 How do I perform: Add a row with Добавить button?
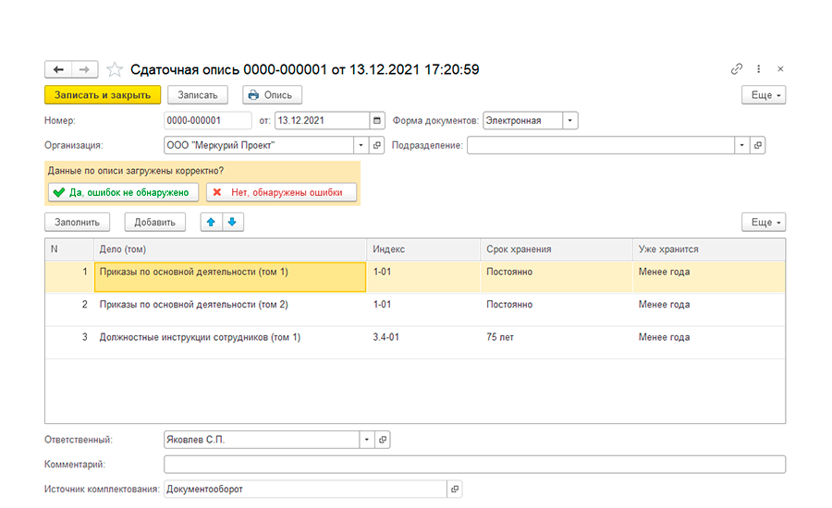click(155, 223)
